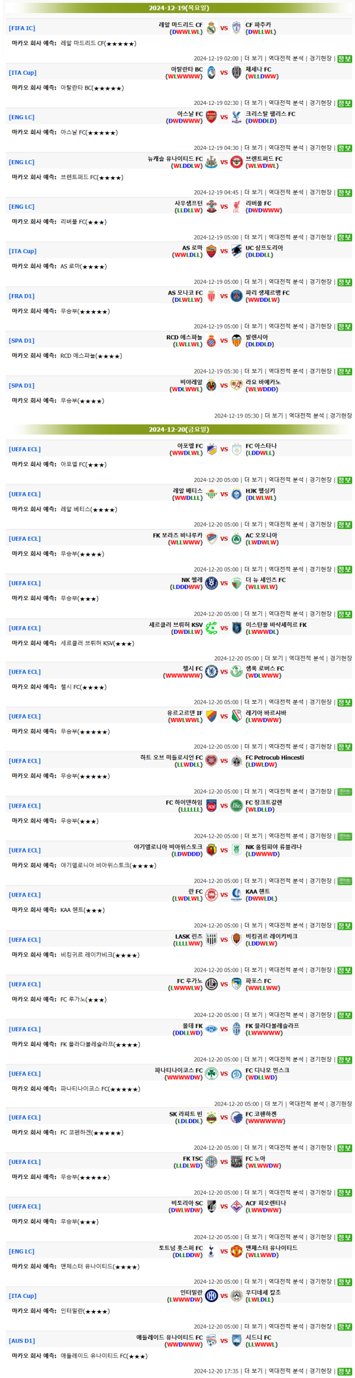Open 역대전적 분석 for Arsenal vs Crystal Palace
355x1378 pixels.
click(x=286, y=148)
